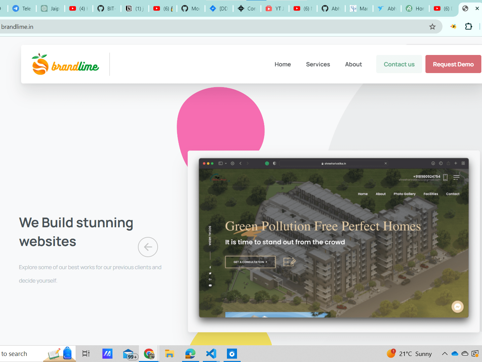482x362 pixels.
Task: Open the blue OneDrive tray icon
Action: pos(455,354)
